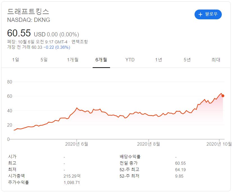Switch to the 5일 chart tab
This screenshot has height=193, width=233.
coord(44,60)
